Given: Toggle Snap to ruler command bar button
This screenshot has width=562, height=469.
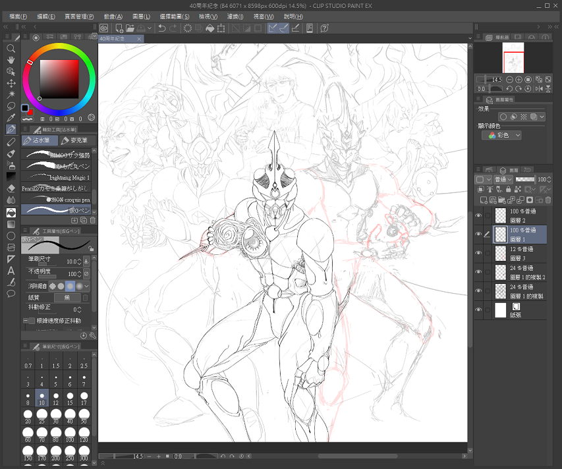Looking at the screenshot, I should [273, 28].
